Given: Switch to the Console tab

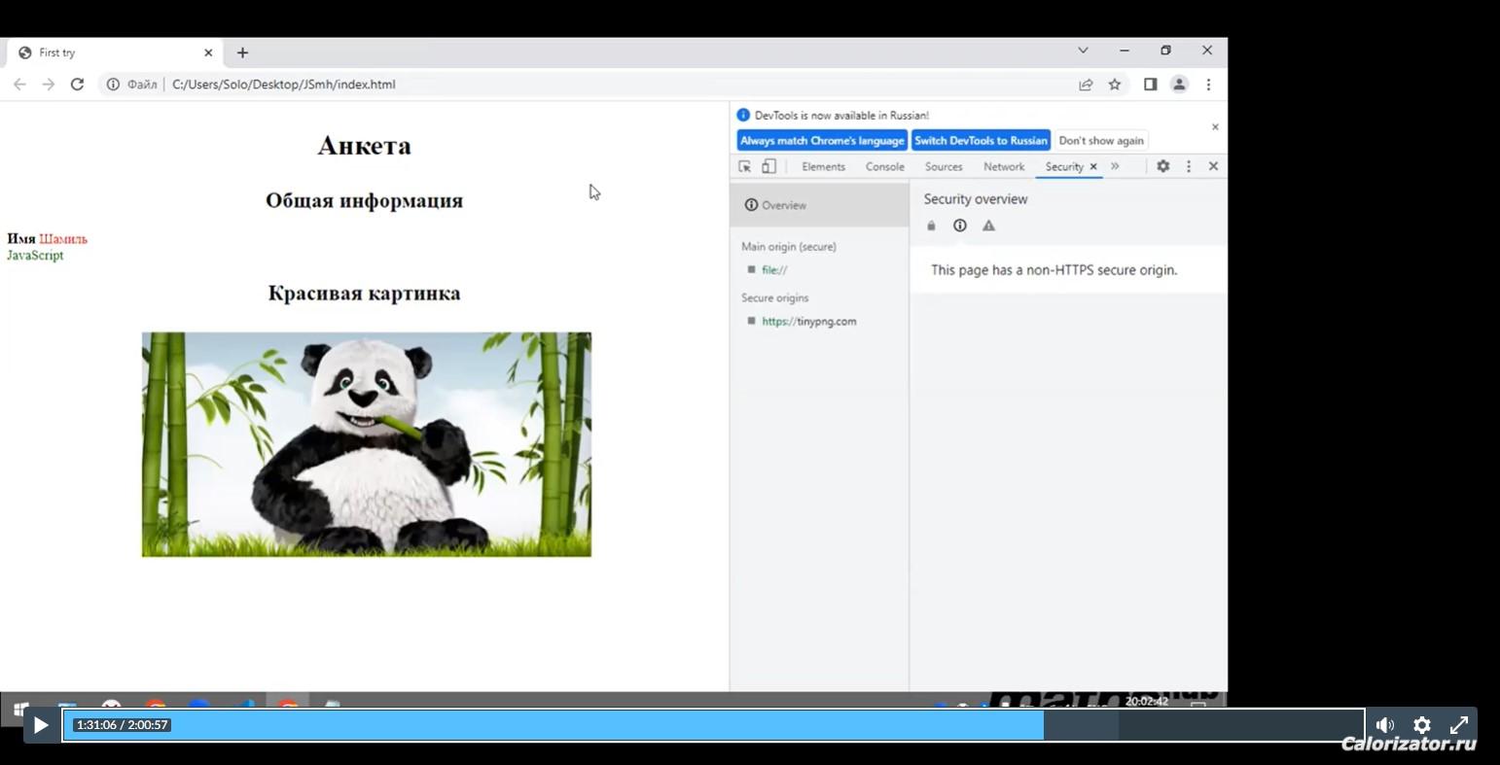Looking at the screenshot, I should point(885,166).
